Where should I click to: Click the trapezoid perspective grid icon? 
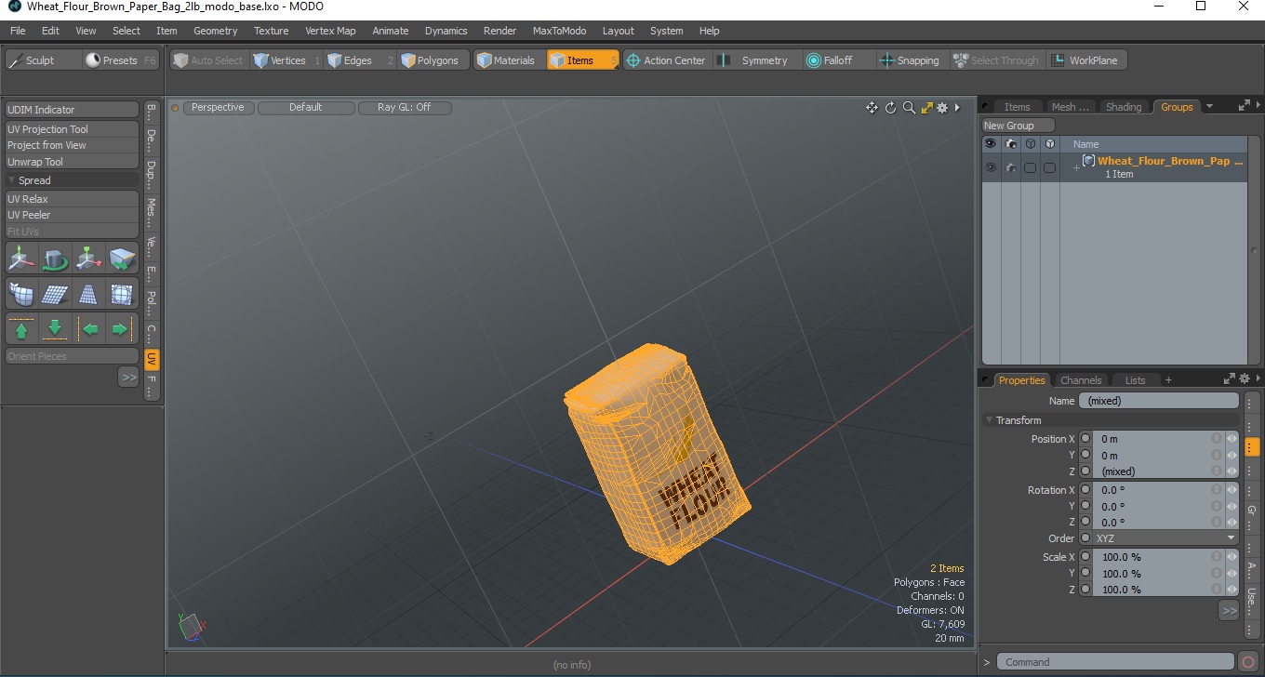tap(88, 294)
